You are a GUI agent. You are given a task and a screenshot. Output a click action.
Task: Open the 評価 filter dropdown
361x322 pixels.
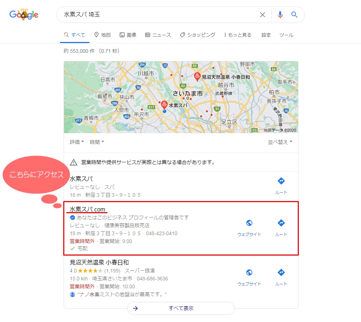(77, 142)
